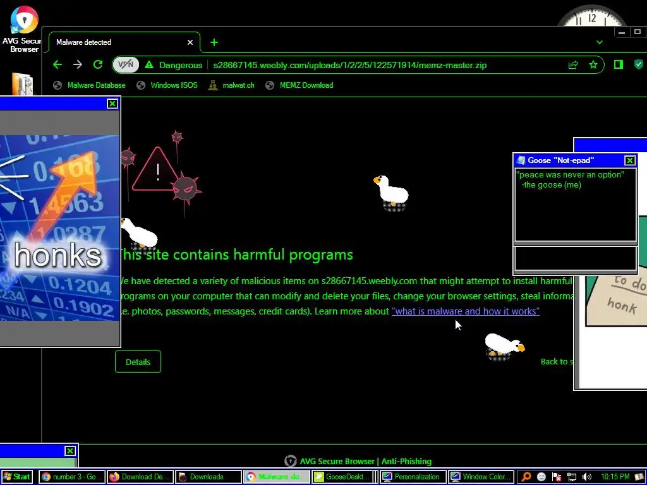Close the small window at bottom left
The width and height of the screenshot is (647, 485).
click(70, 451)
